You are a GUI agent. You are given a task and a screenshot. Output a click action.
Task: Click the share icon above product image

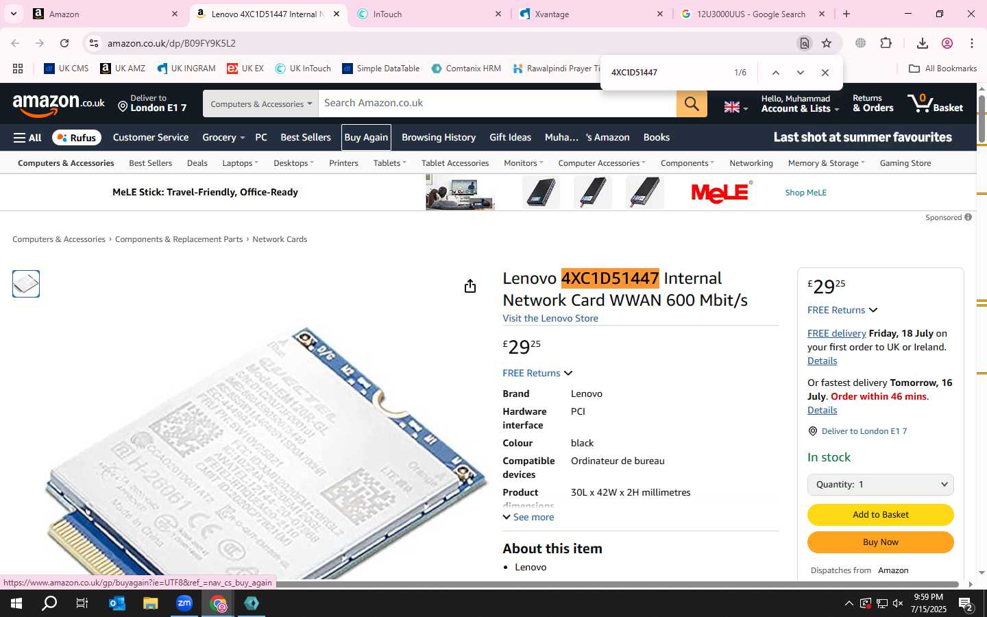click(x=470, y=286)
